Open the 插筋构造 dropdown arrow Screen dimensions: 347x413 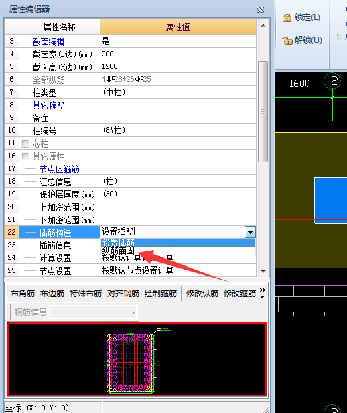tap(250, 232)
